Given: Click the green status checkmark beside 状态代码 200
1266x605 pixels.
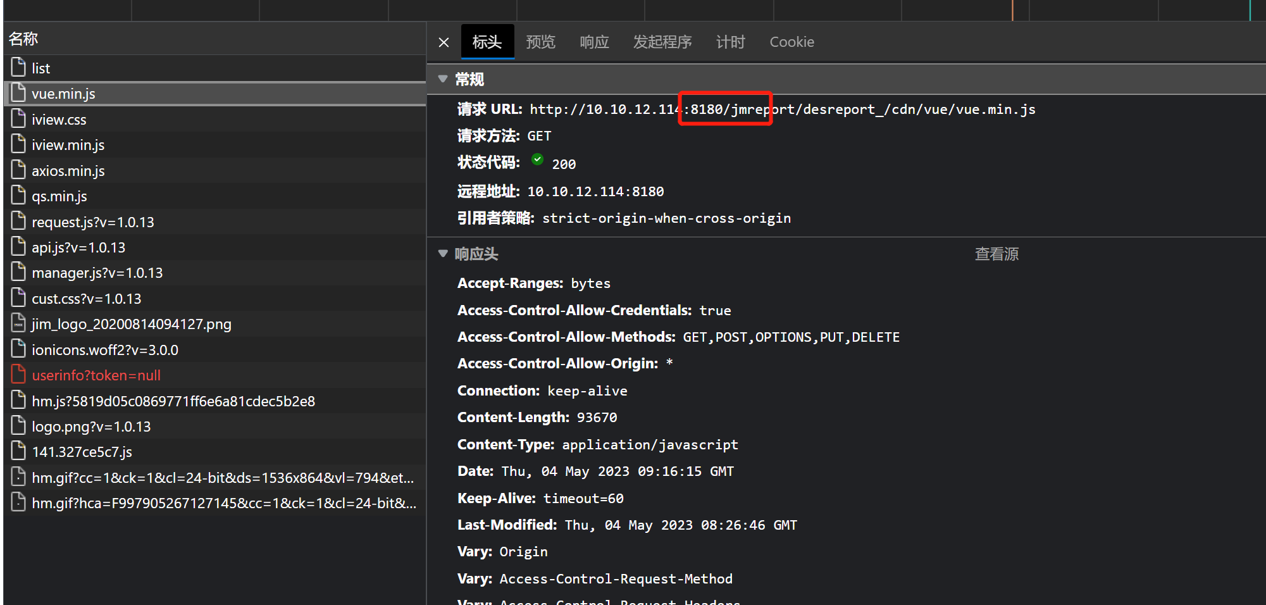Looking at the screenshot, I should [537, 159].
